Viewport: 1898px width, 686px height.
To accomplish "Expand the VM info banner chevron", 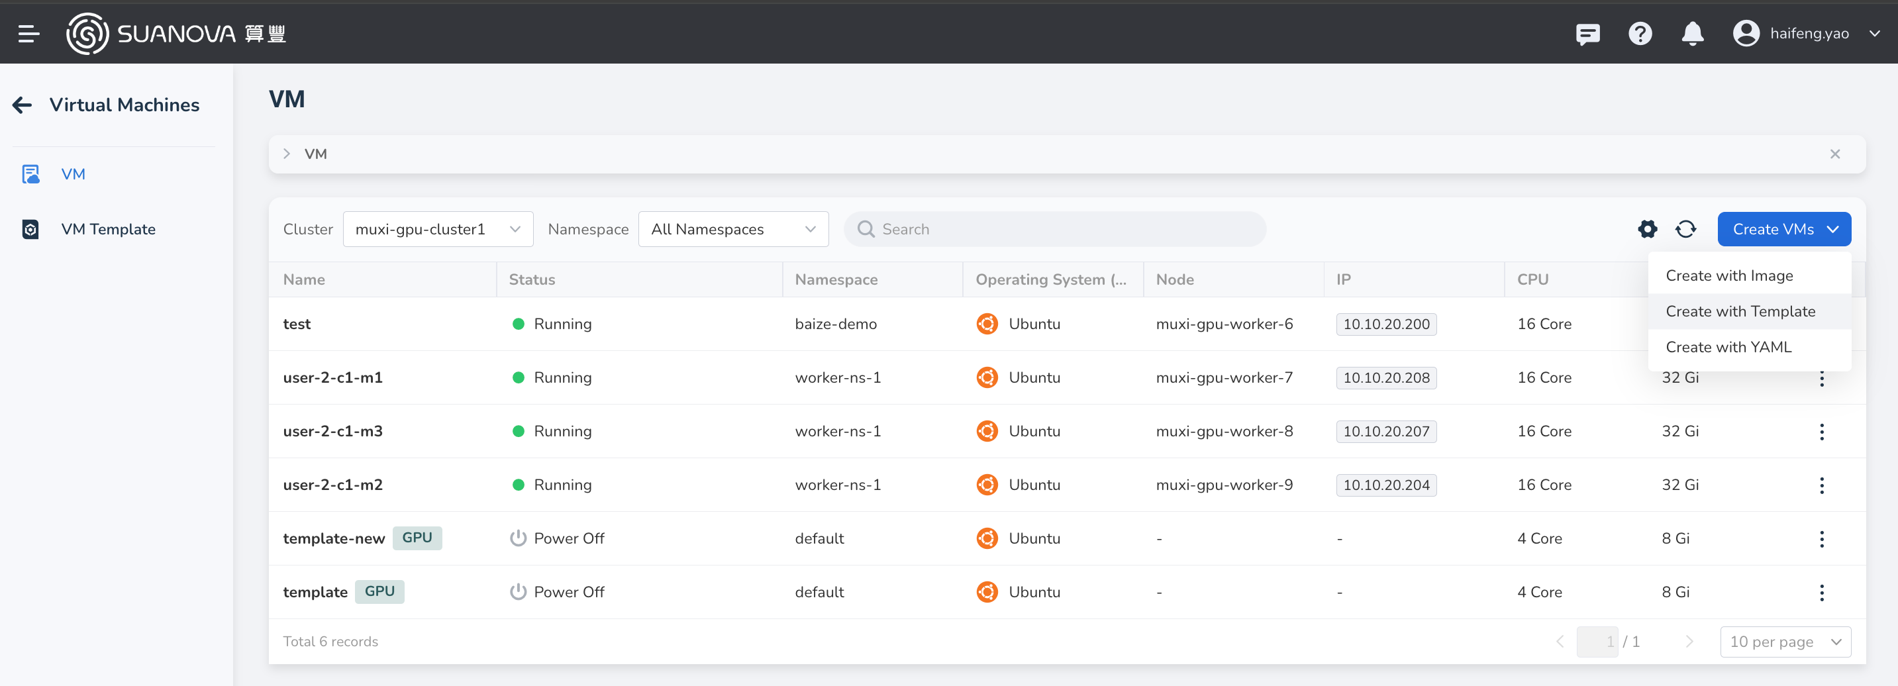I will coord(287,154).
